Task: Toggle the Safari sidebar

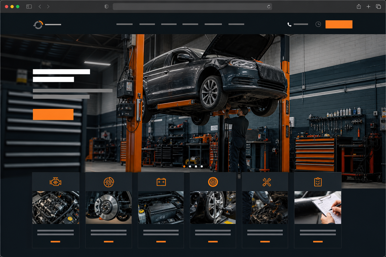Action: (x=29, y=7)
